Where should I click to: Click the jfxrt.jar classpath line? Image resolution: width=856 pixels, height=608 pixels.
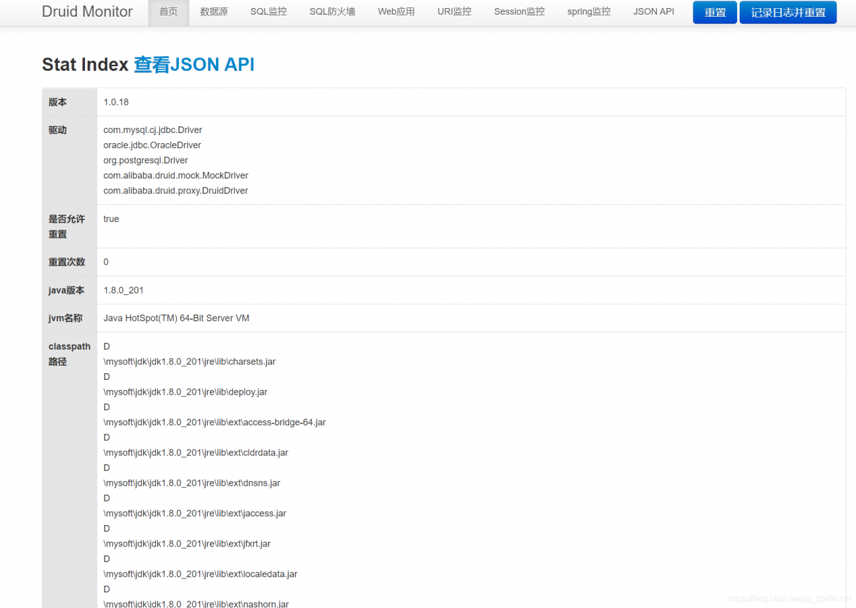tap(187, 544)
